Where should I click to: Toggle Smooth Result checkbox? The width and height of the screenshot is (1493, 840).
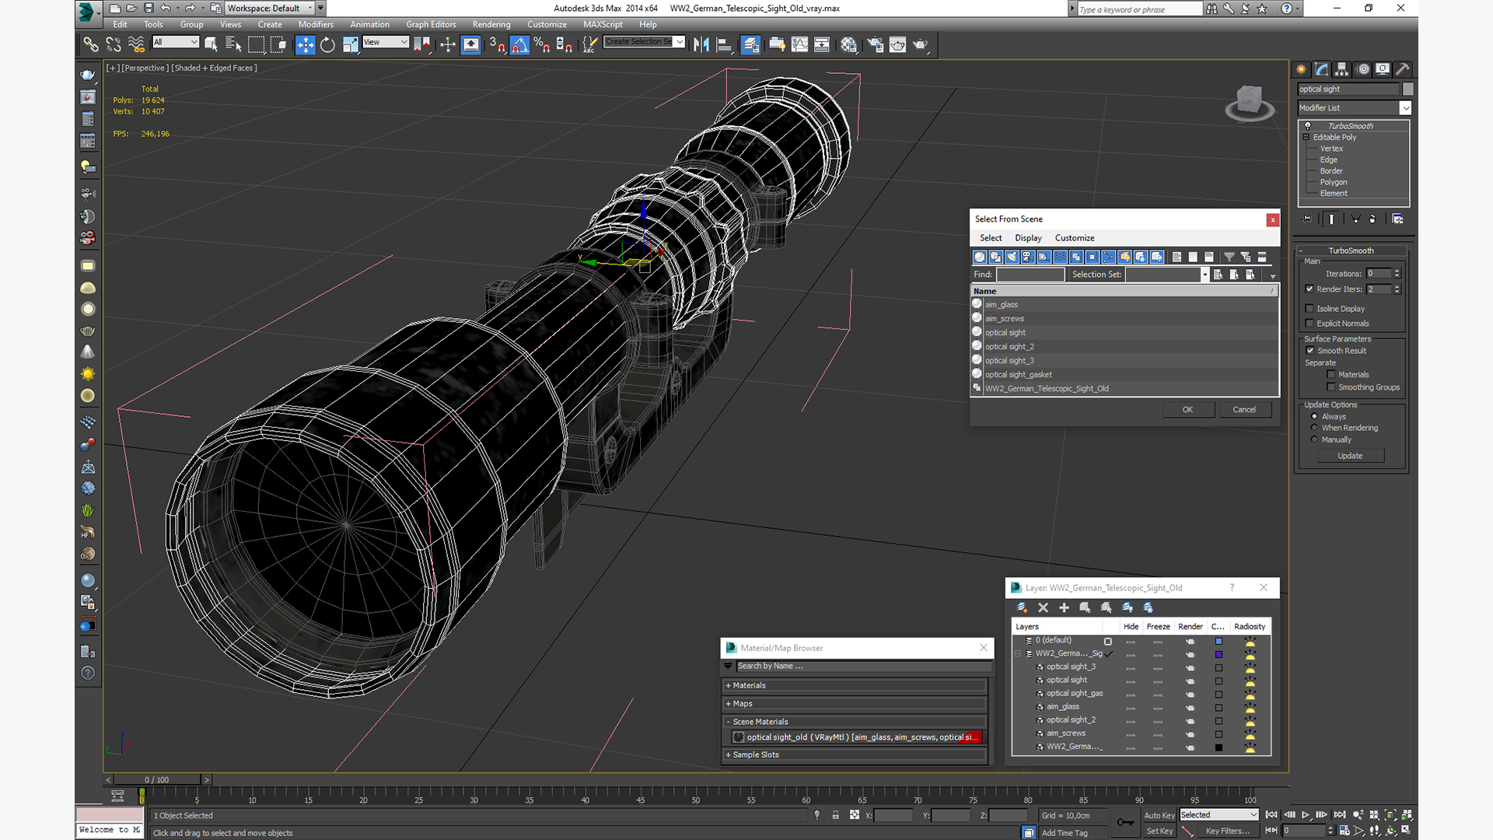pyautogui.click(x=1310, y=351)
